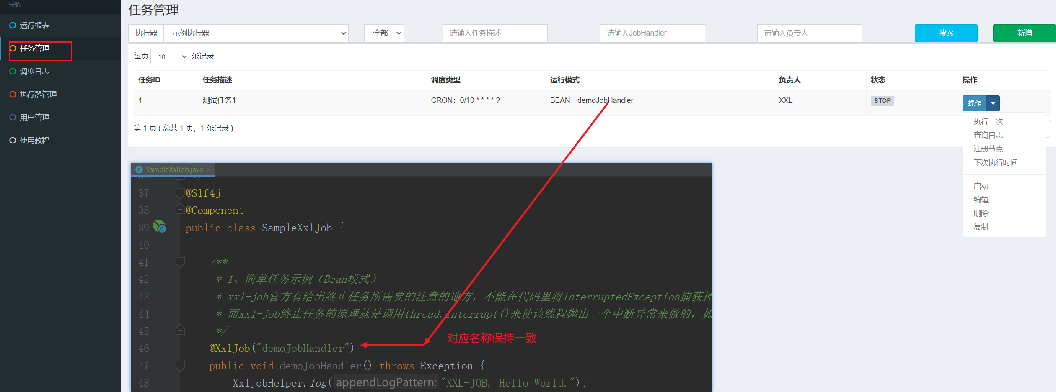Click the 用户管理 sidebar circle icon
Viewport: 1056px width, 392px height.
[x=13, y=118]
